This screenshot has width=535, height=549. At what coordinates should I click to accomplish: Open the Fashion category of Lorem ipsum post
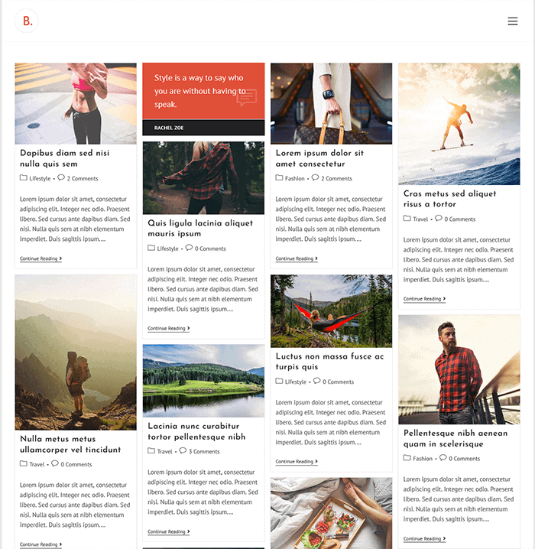294,179
